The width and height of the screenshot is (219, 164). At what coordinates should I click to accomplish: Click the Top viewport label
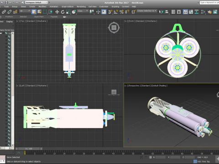(22, 21)
